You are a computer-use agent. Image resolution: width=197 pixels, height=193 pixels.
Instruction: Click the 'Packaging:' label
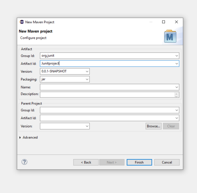(29, 79)
